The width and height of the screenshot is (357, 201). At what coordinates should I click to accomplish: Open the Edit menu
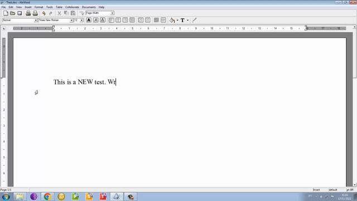[x=11, y=7]
